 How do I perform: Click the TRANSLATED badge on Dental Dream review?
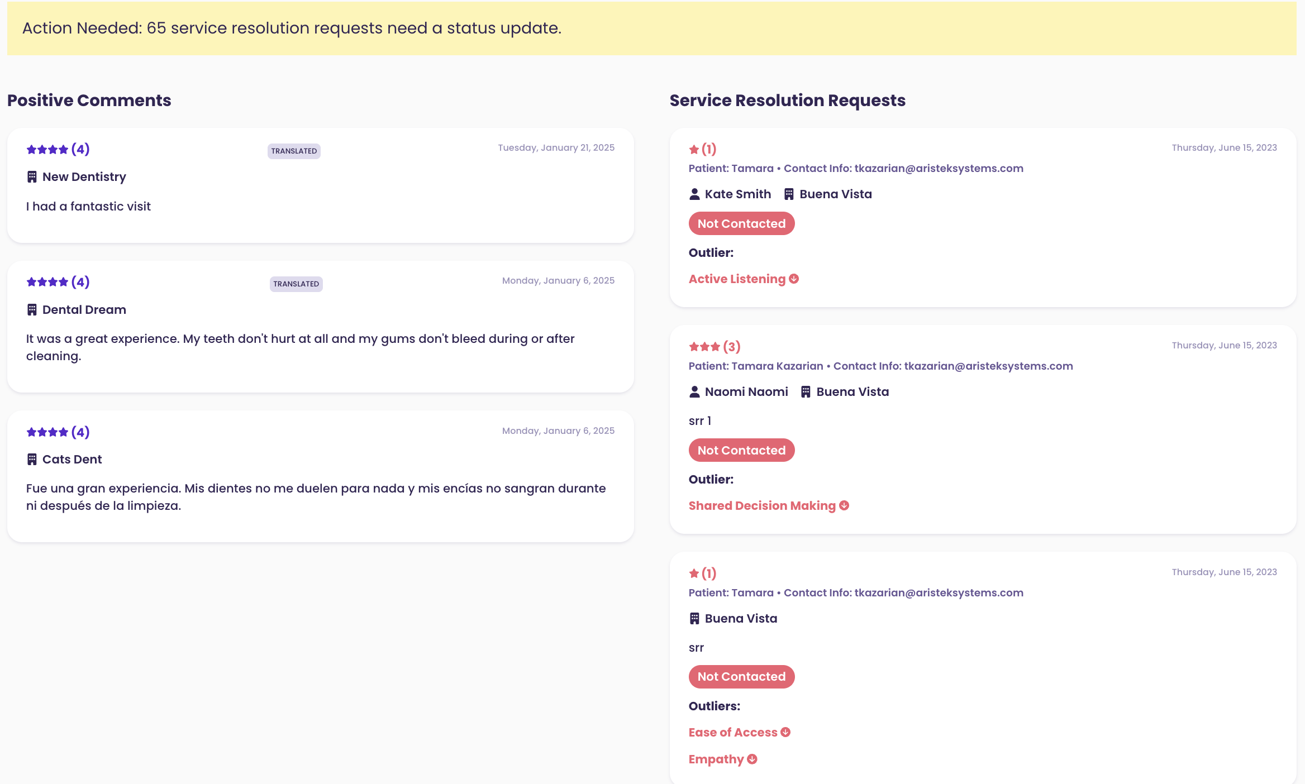296,284
